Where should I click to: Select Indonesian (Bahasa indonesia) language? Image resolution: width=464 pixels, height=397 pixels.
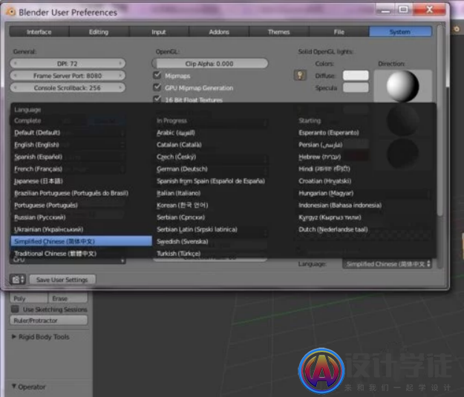point(365,206)
